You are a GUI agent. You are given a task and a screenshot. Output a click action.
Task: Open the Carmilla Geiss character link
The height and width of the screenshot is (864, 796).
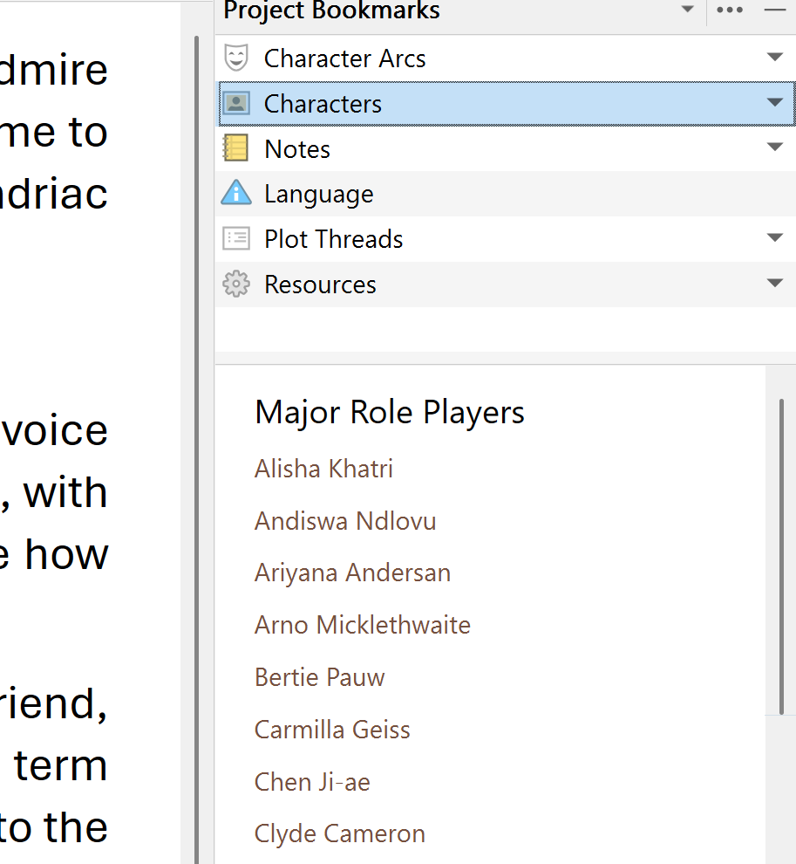click(x=332, y=730)
